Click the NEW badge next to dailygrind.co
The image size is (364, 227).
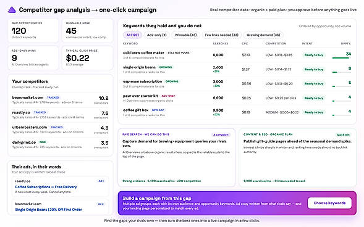click(x=43, y=142)
